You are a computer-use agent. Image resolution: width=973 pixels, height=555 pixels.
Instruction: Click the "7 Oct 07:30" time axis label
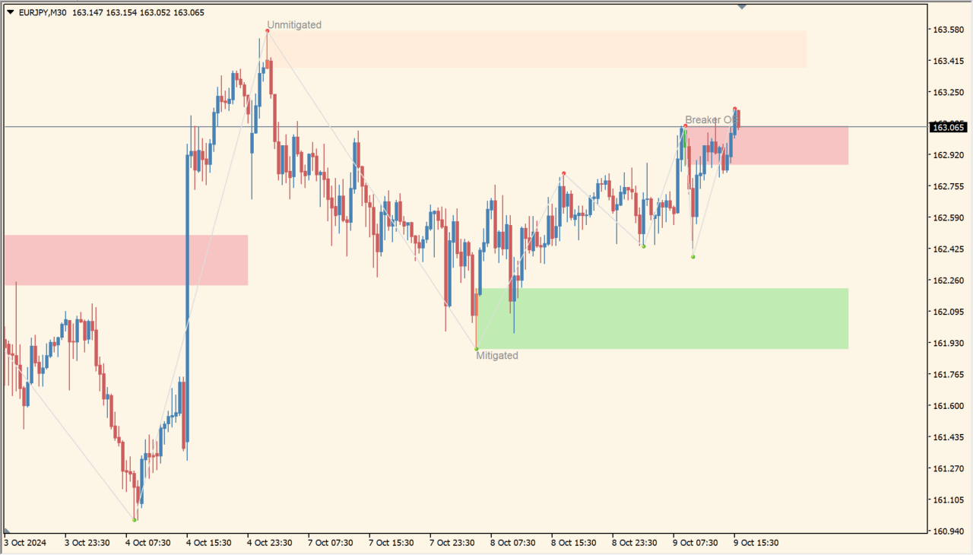330,543
